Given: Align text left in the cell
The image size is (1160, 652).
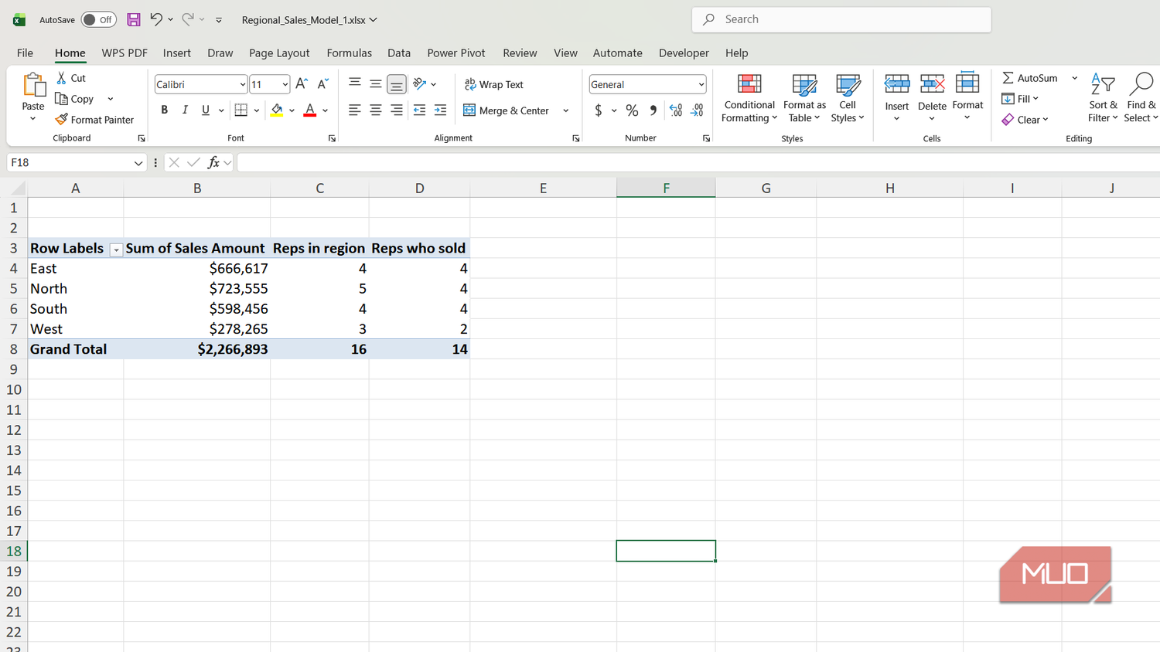Looking at the screenshot, I should pos(355,110).
